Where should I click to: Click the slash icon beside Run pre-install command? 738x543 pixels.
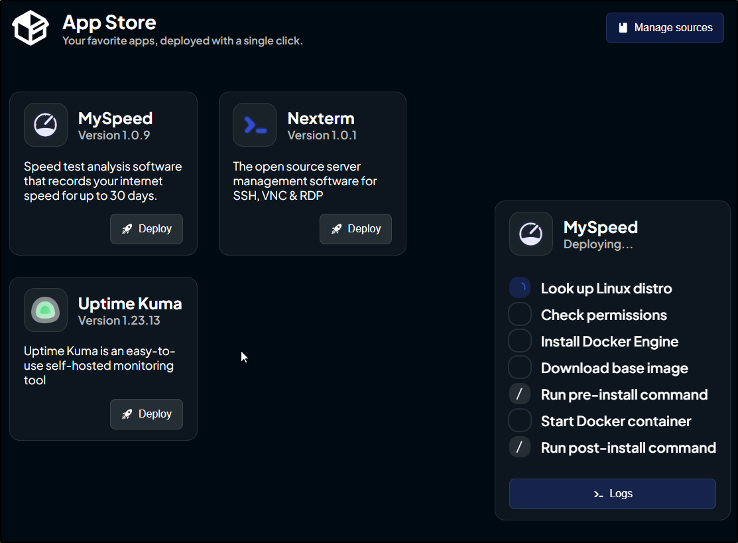click(520, 394)
